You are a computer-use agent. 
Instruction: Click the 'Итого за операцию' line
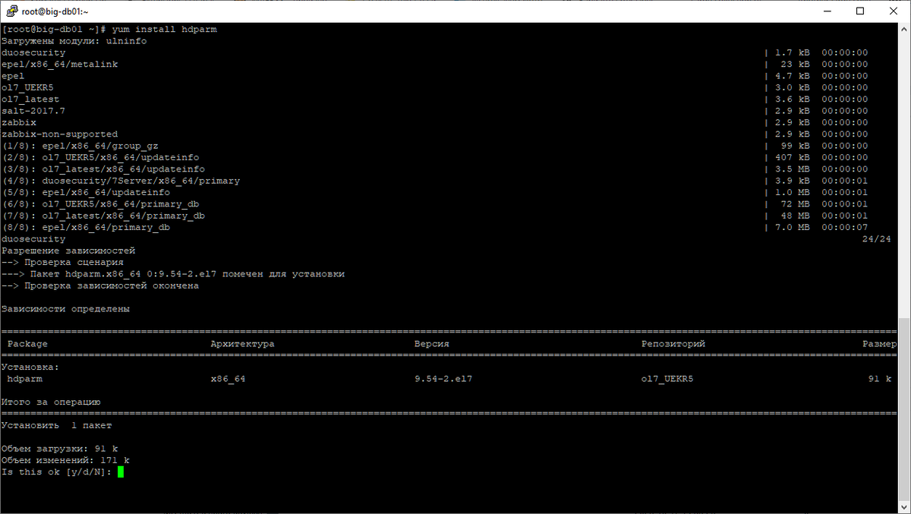(51, 402)
